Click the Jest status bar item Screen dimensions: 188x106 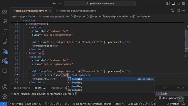coord(120,104)
